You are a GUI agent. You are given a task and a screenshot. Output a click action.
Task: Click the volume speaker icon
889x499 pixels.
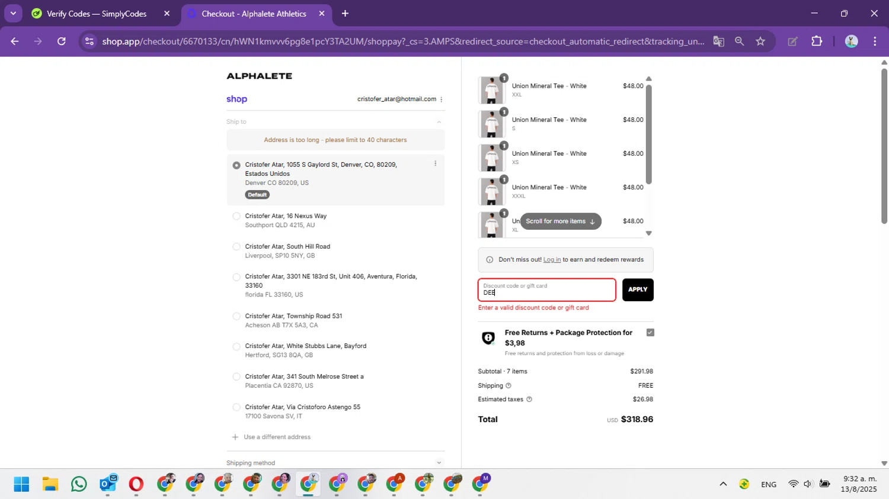pos(808,484)
